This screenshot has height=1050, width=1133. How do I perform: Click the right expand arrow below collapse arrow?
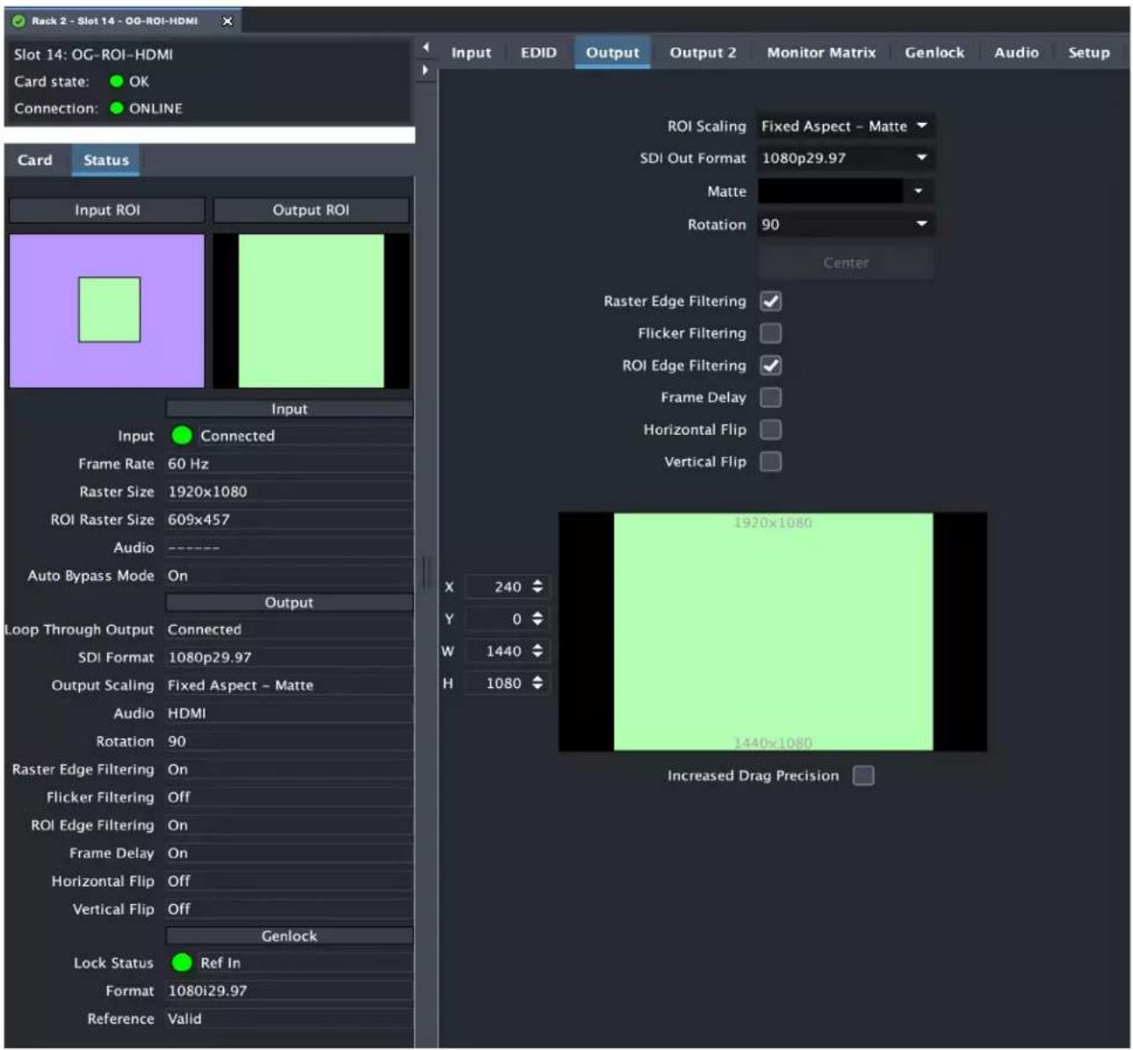[426, 69]
